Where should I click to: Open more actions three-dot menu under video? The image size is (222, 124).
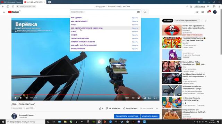[x=157, y=108]
